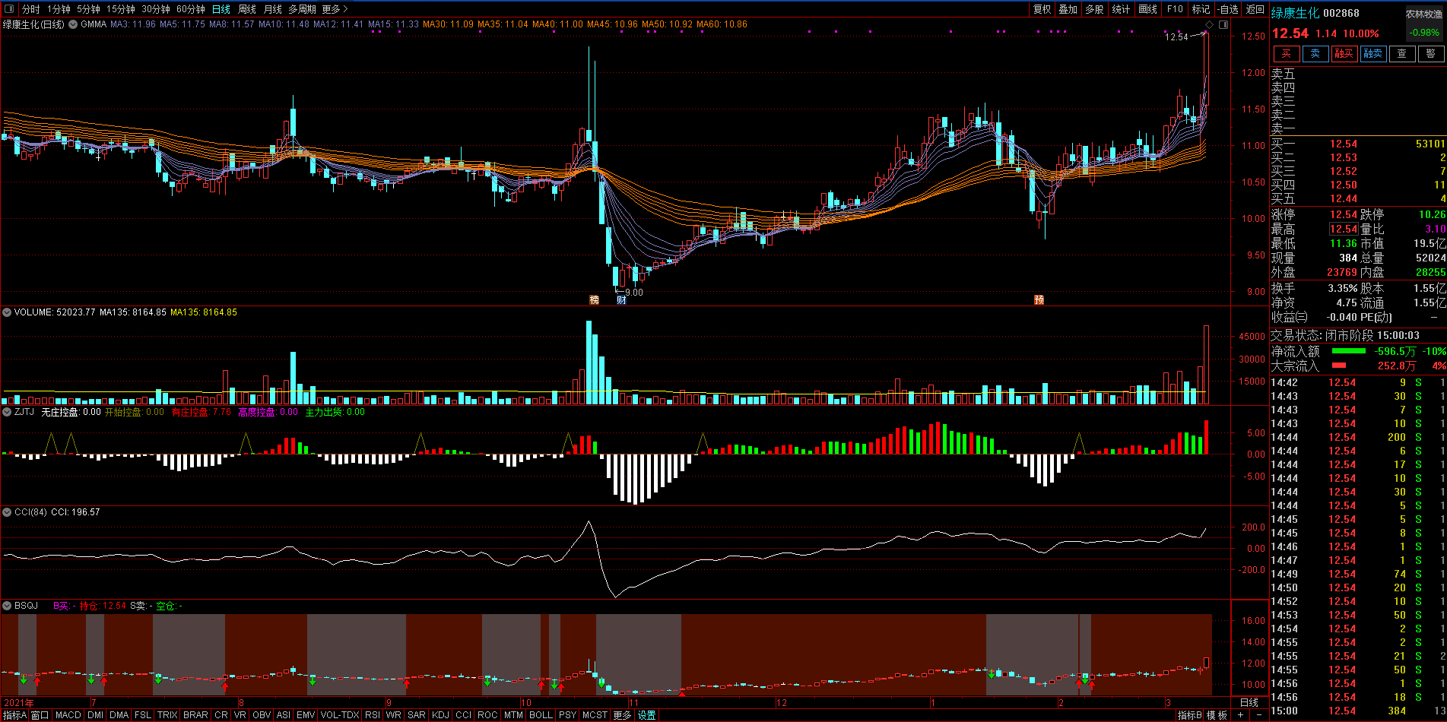Viewport: 1447px width, 722px height.
Task: Click the 预 forecast badge below the chart
Action: coord(1039,300)
